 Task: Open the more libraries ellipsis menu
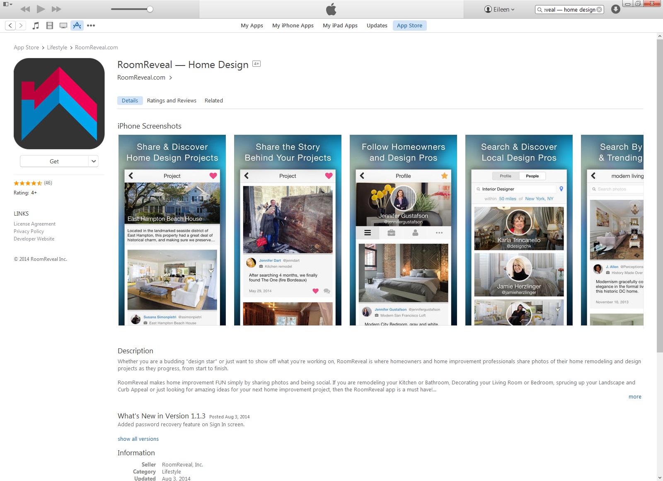[91, 25]
